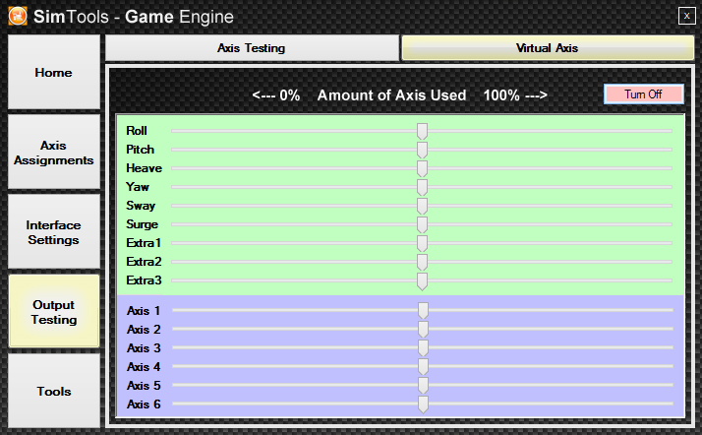Select the Output Testing button
The width and height of the screenshot is (702, 435).
pyautogui.click(x=53, y=312)
